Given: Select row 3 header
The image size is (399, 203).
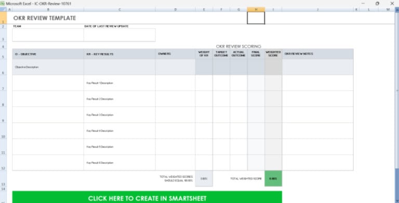Looking at the screenshot, I should click(x=3, y=35).
